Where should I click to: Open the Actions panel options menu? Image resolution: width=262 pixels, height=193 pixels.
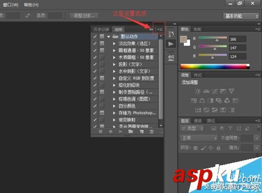[160, 29]
